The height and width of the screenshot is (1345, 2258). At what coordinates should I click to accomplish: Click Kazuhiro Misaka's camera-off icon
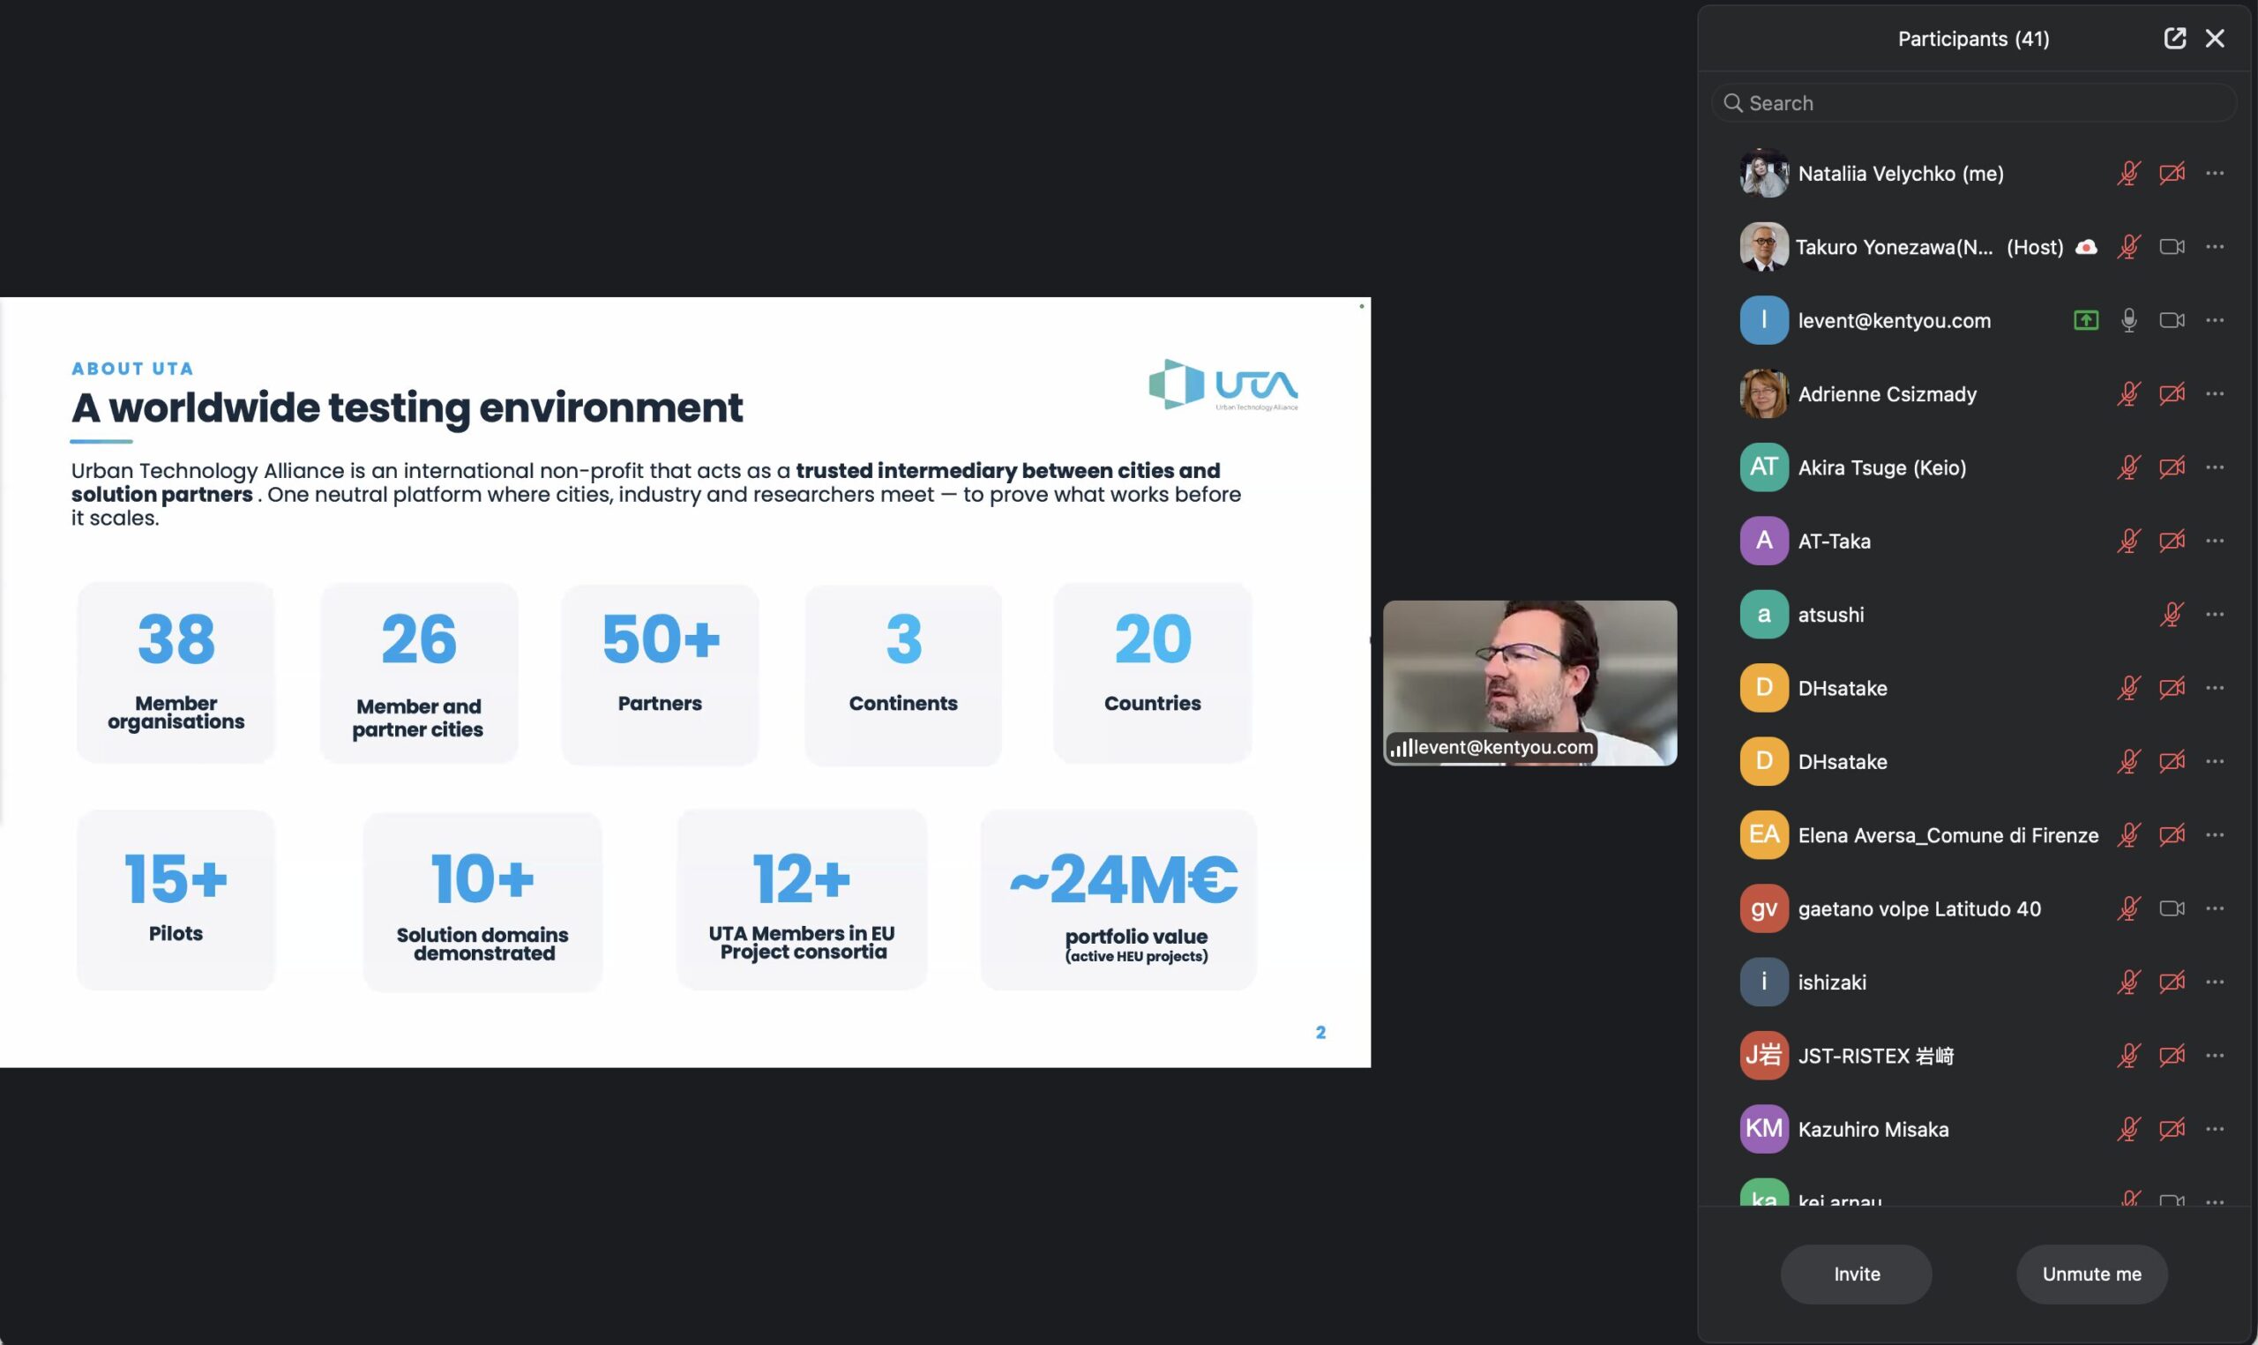[2172, 1128]
